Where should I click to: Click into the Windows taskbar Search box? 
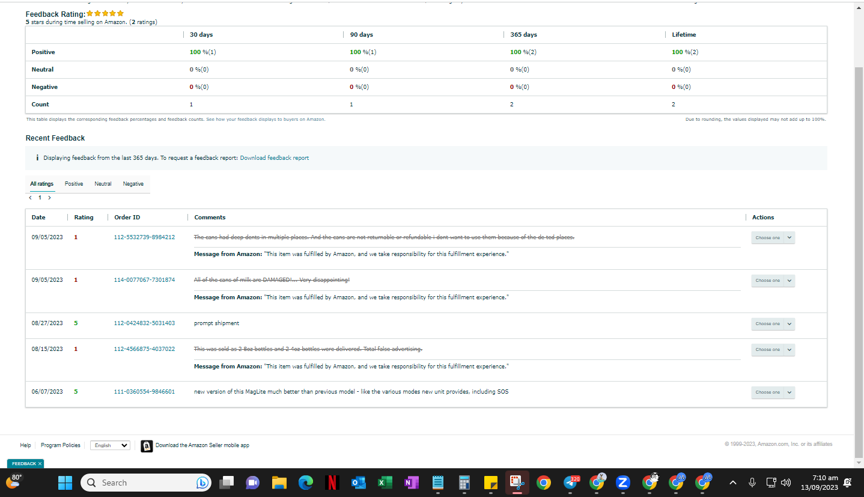146,483
